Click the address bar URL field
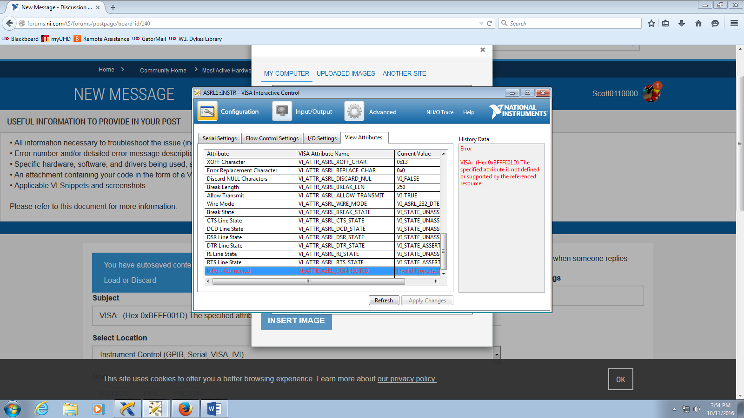Viewport: 744px width, 418px height. click(251, 23)
